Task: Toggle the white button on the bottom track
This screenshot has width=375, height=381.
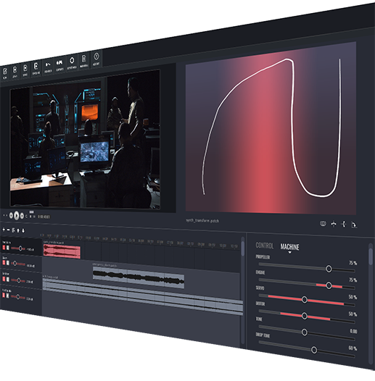Action: click(7, 296)
